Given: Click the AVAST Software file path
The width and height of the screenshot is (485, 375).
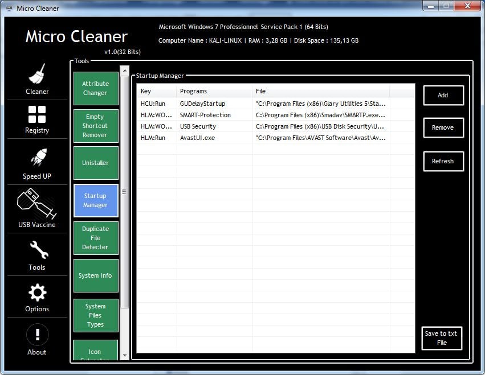Looking at the screenshot, I should click(x=321, y=138).
